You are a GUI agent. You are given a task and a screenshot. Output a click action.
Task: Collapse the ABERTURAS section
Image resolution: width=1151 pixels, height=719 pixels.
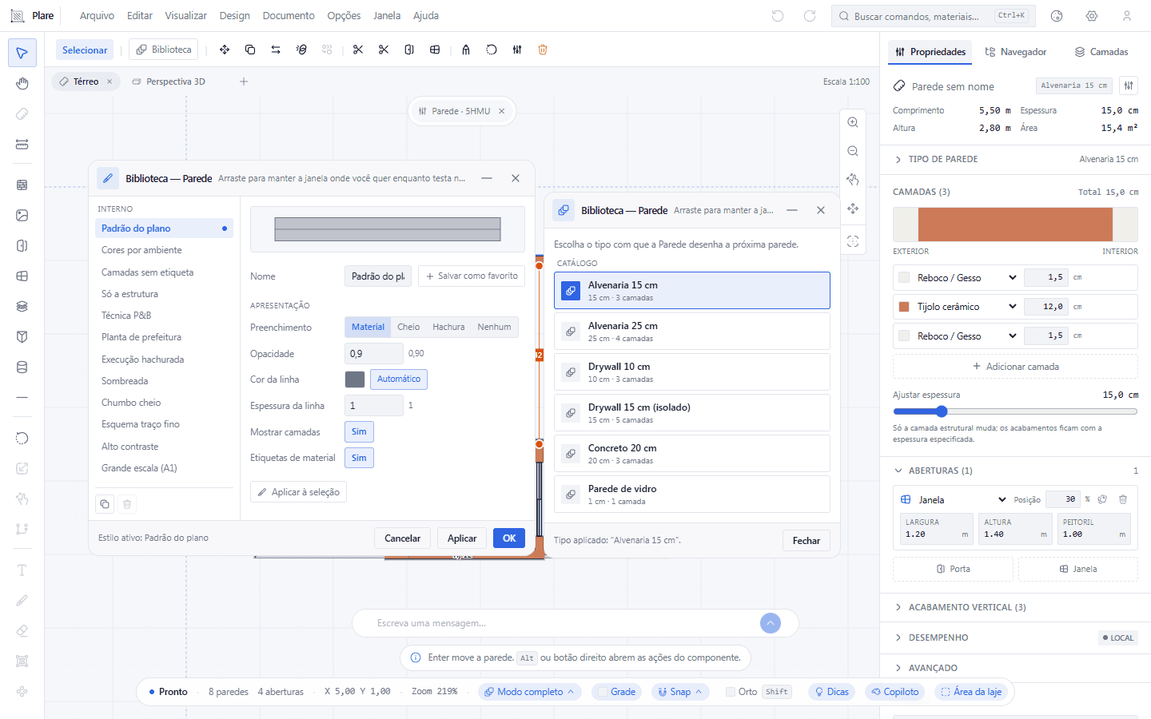click(1015, 471)
